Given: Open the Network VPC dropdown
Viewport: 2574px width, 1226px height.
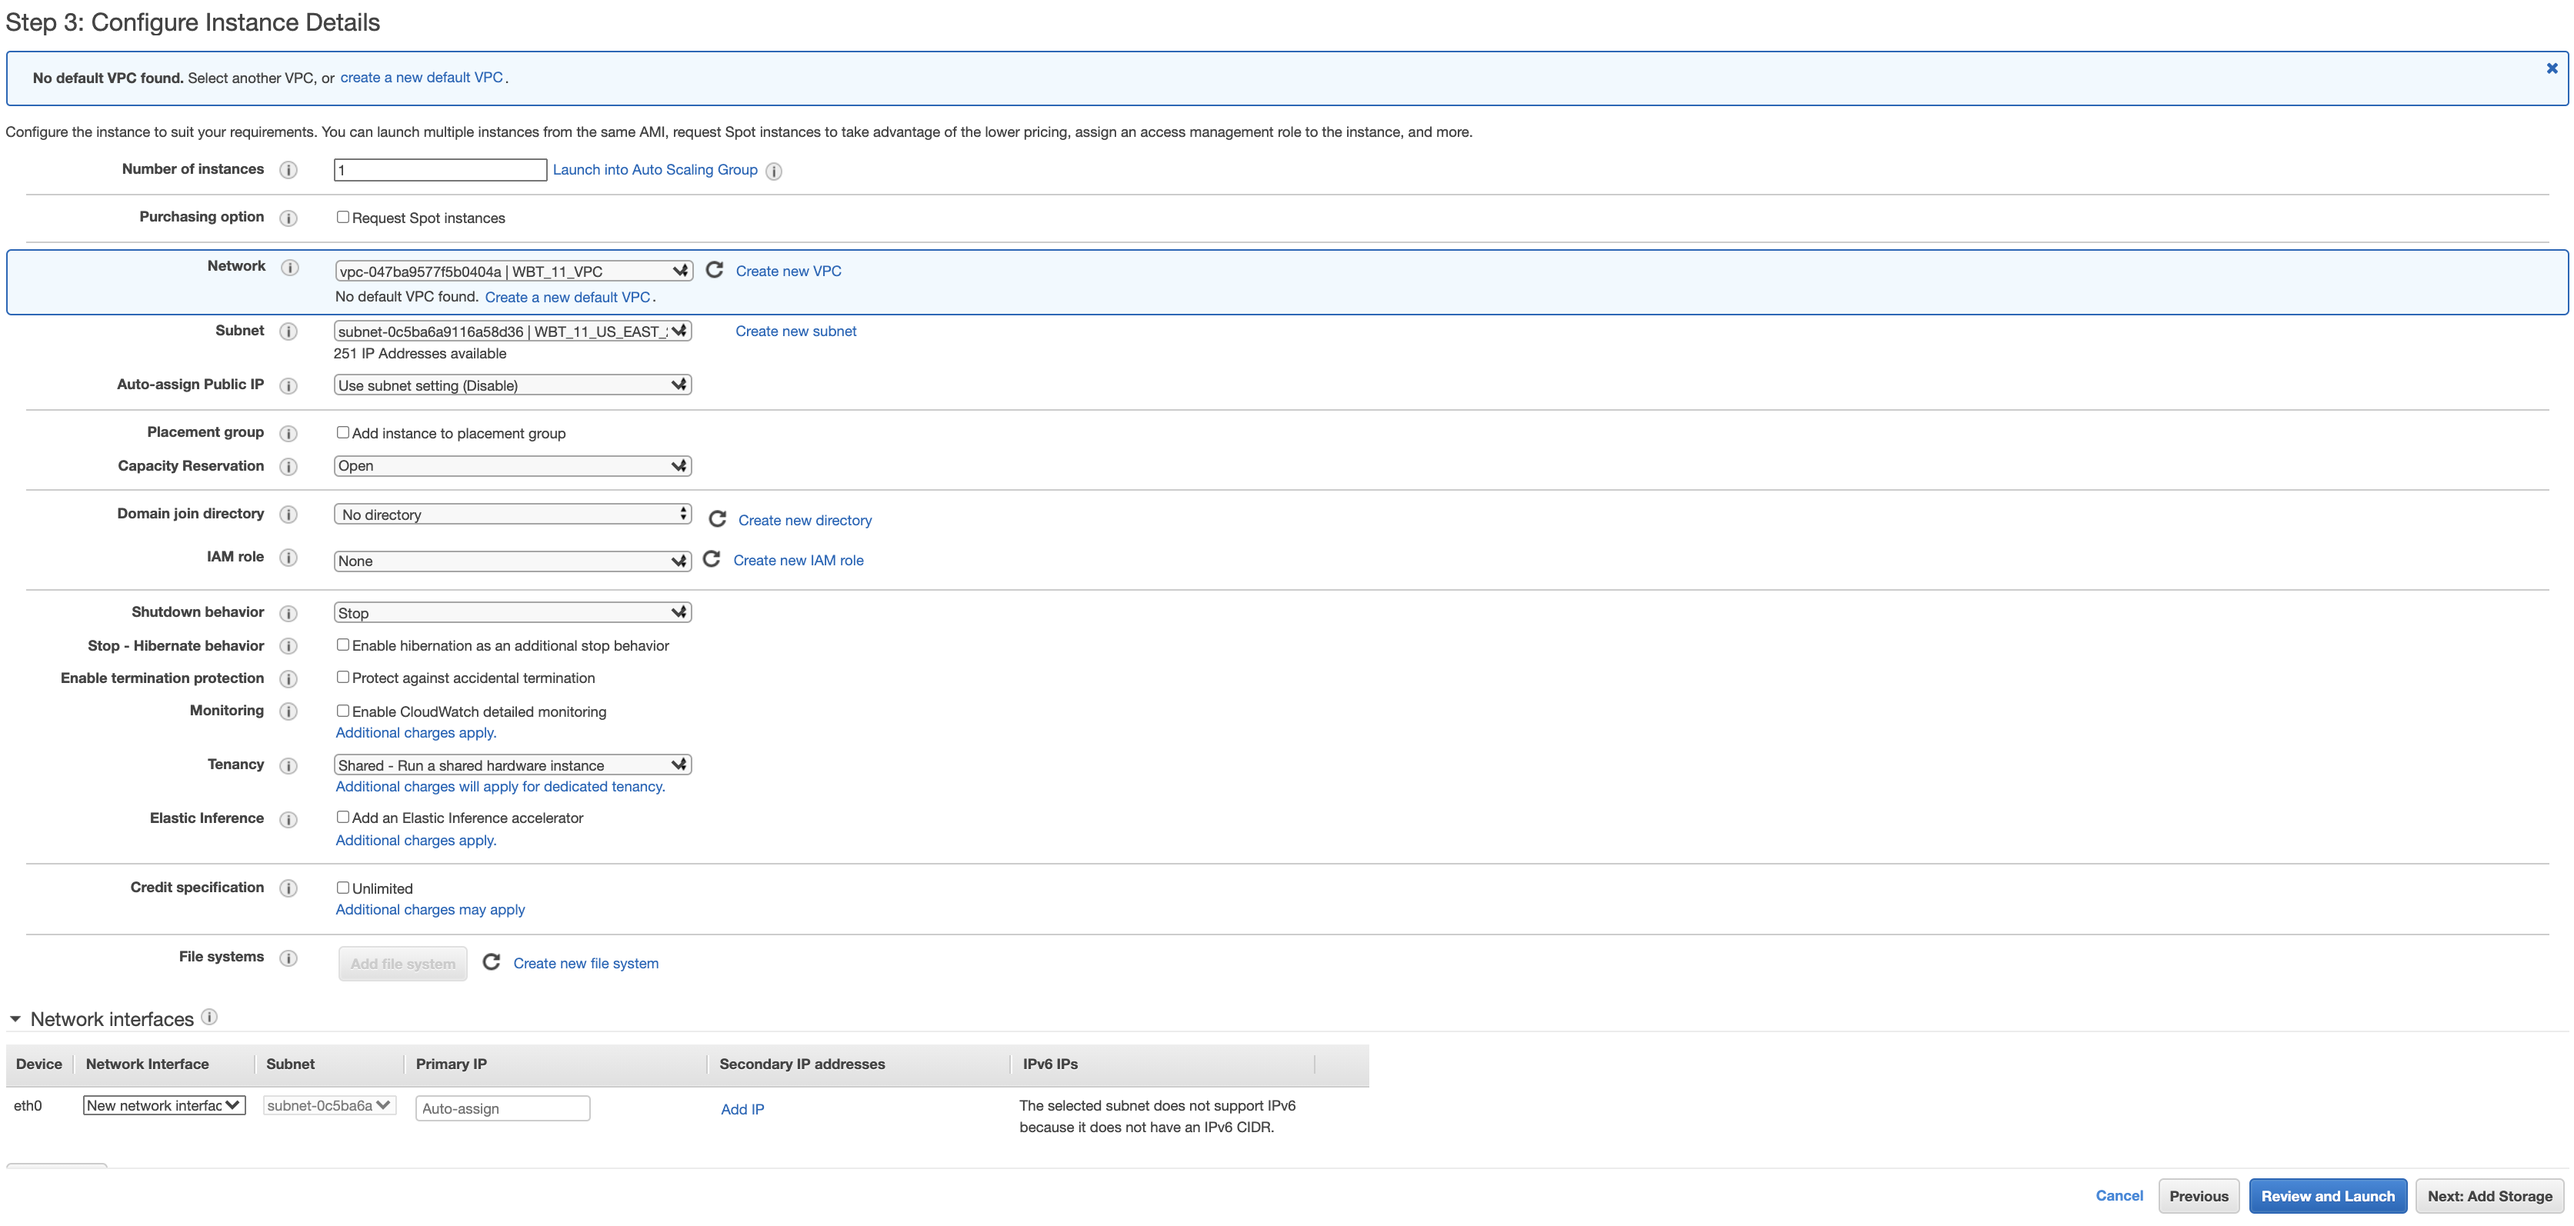Looking at the screenshot, I should point(512,271).
